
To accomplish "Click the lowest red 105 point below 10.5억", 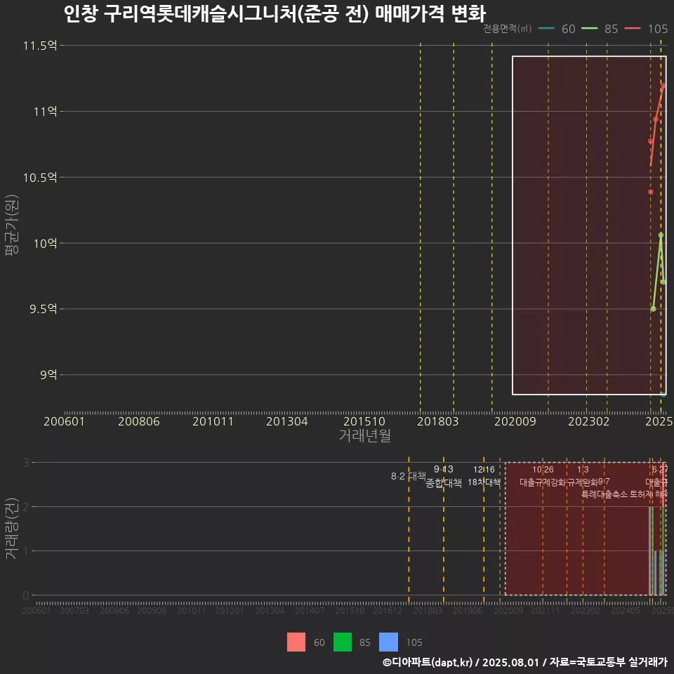I will (651, 192).
